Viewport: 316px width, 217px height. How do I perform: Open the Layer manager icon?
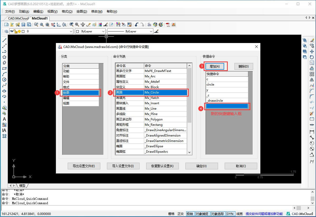point(6,31)
